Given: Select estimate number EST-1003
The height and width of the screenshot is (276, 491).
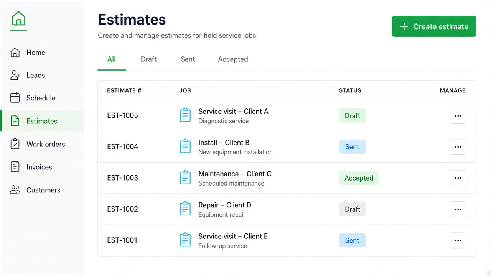Looking at the screenshot, I should pyautogui.click(x=122, y=178).
